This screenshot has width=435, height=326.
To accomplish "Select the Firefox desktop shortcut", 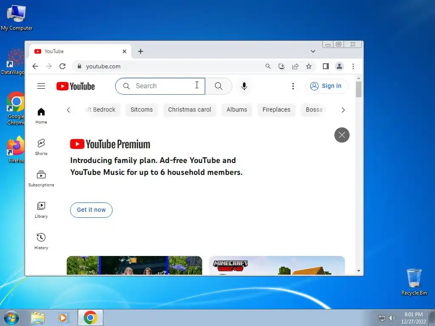I will 16,149.
